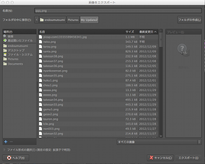Select Pictures folder in places sidebar

click(x=20, y=59)
